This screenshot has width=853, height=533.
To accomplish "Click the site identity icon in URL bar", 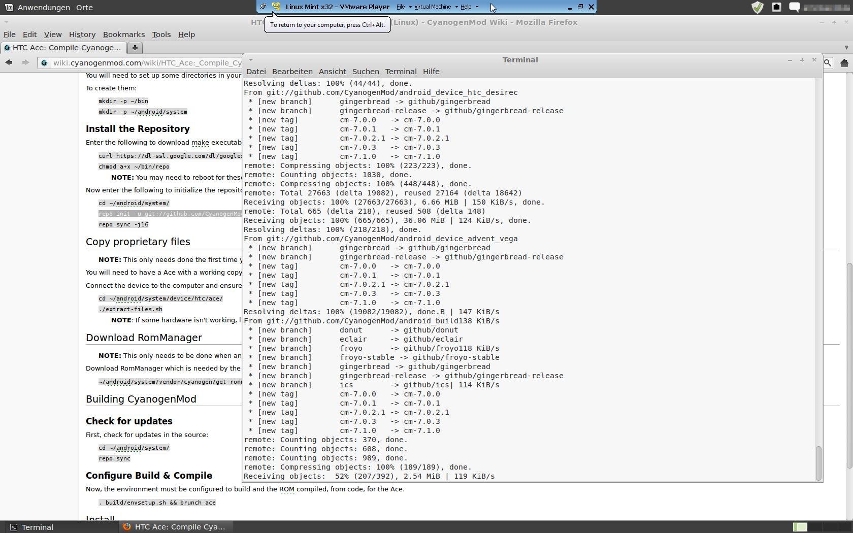I will pos(44,63).
